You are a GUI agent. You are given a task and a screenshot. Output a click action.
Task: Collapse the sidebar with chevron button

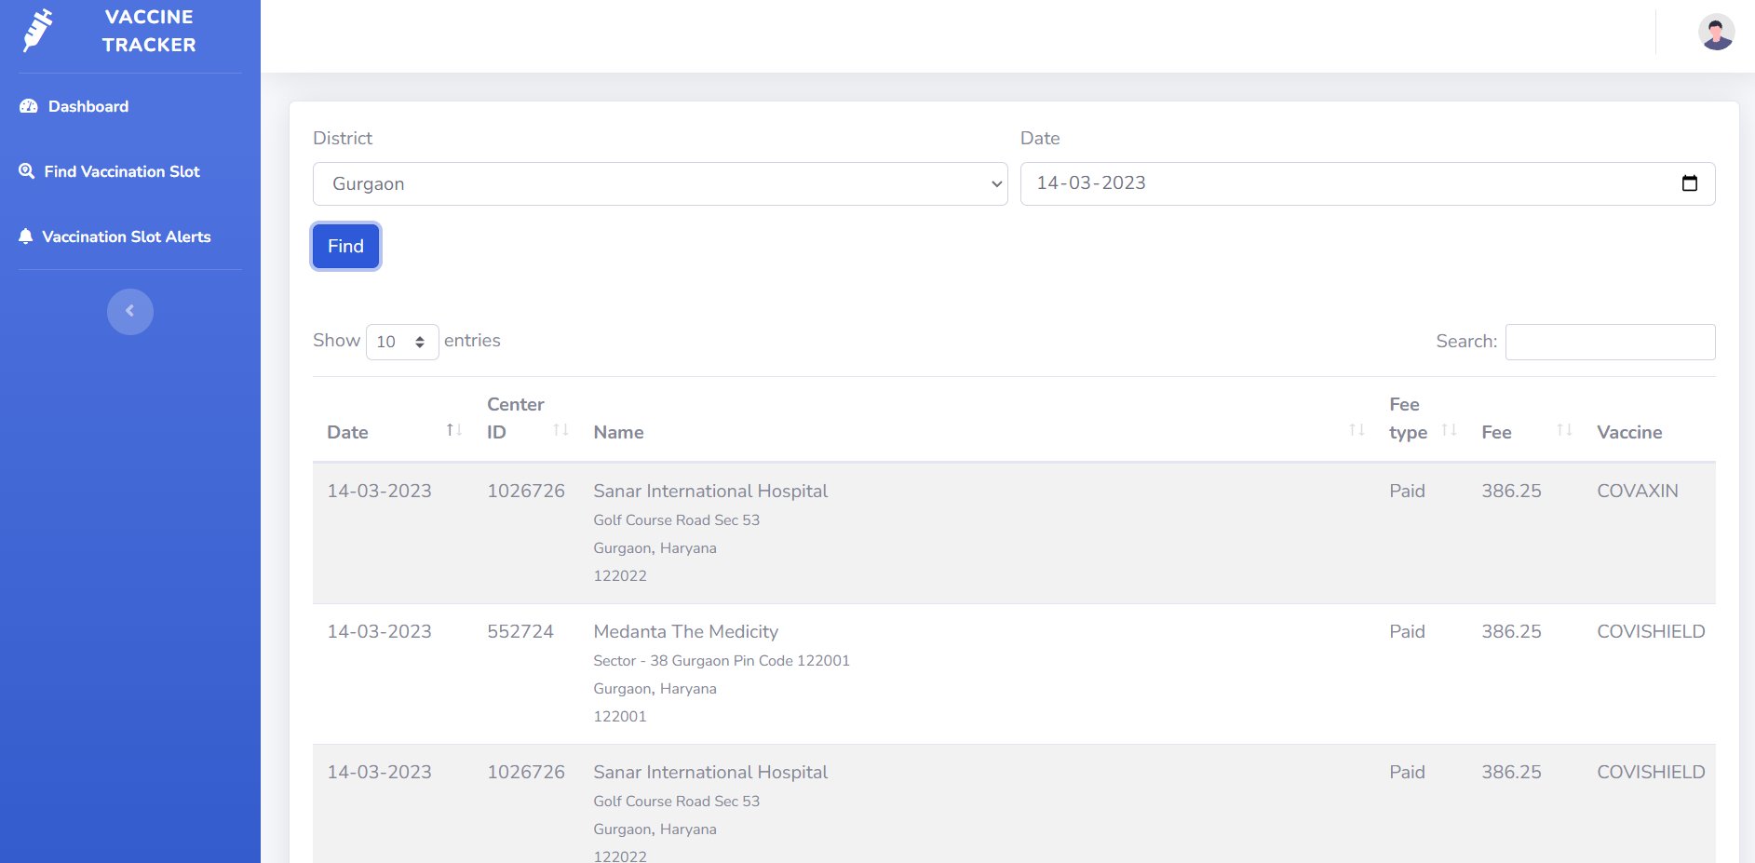[x=130, y=311]
